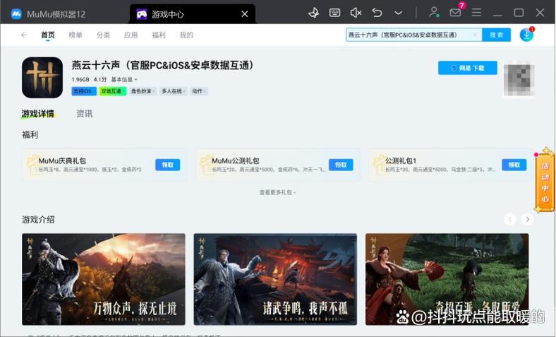The image size is (556, 337).
Task: Switch to the 首页 tab
Action: pyautogui.click(x=48, y=35)
